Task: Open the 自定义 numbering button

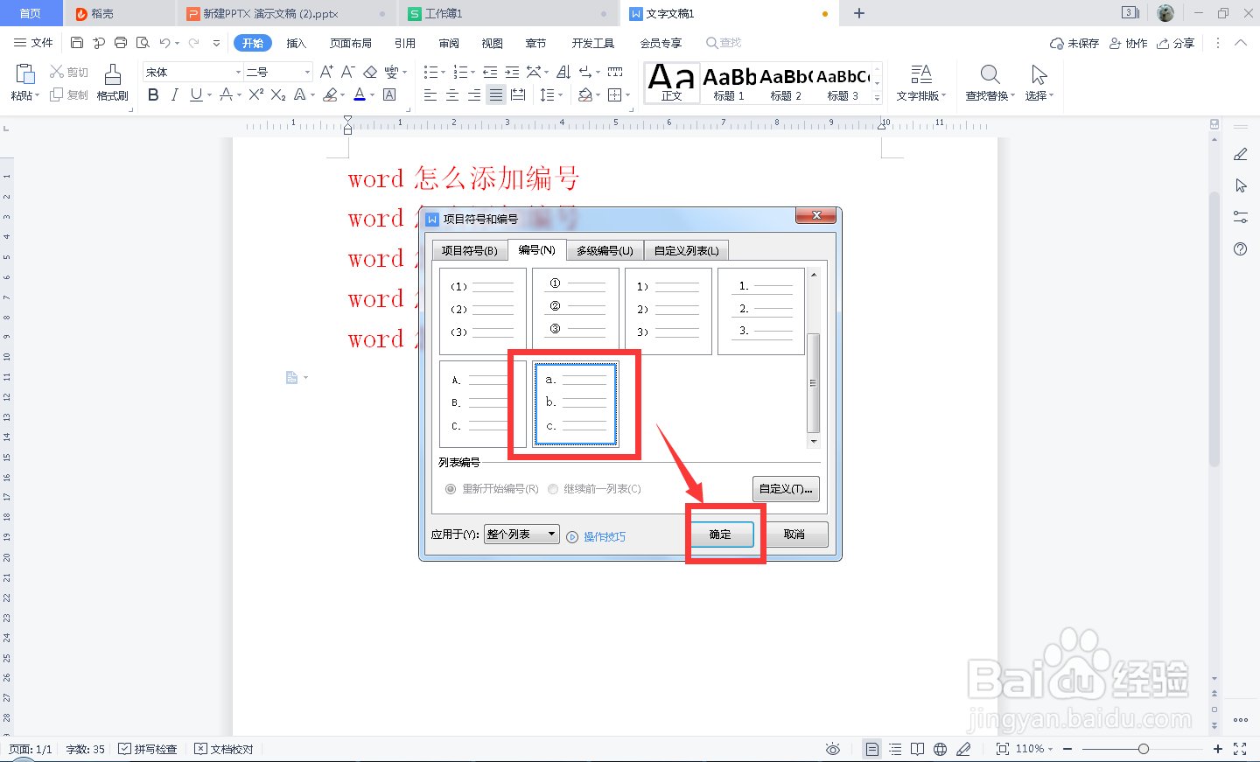Action: (785, 489)
